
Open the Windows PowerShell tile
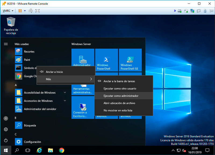point(106,60)
